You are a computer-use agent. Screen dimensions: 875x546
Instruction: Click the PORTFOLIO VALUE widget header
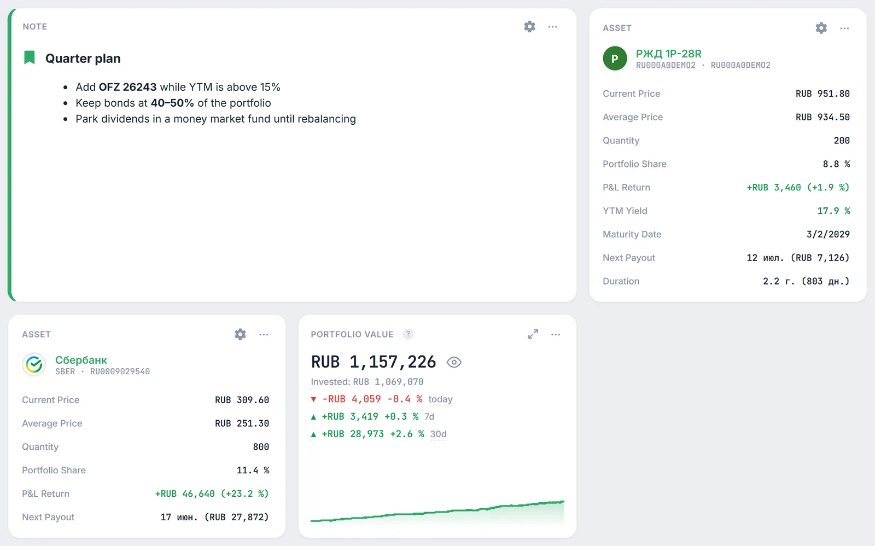pos(352,334)
